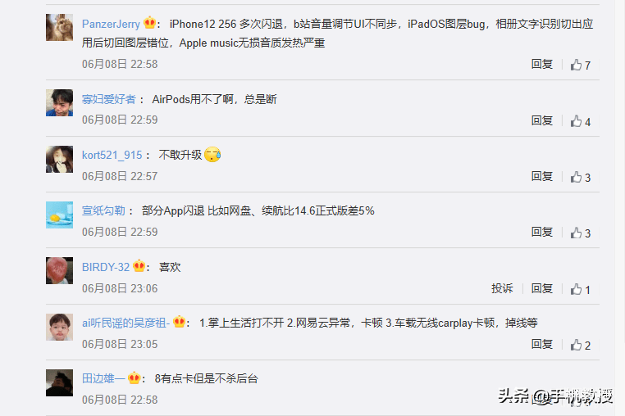
Task: Like kort521_915's comment
Action: click(576, 177)
